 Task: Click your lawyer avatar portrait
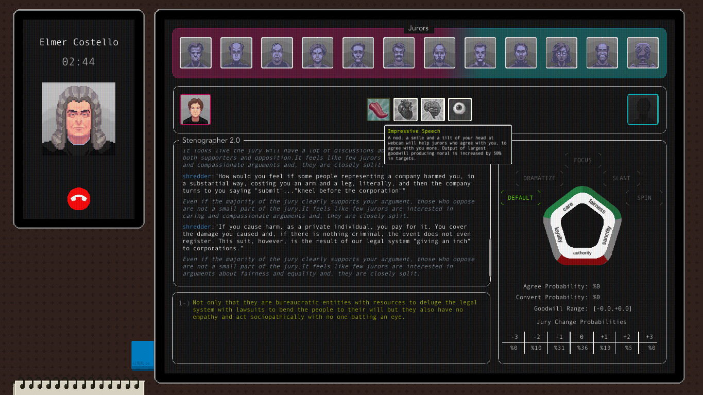195,109
